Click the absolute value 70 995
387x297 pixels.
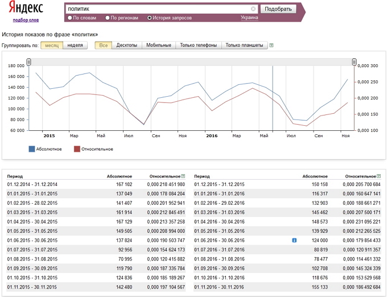125,259
